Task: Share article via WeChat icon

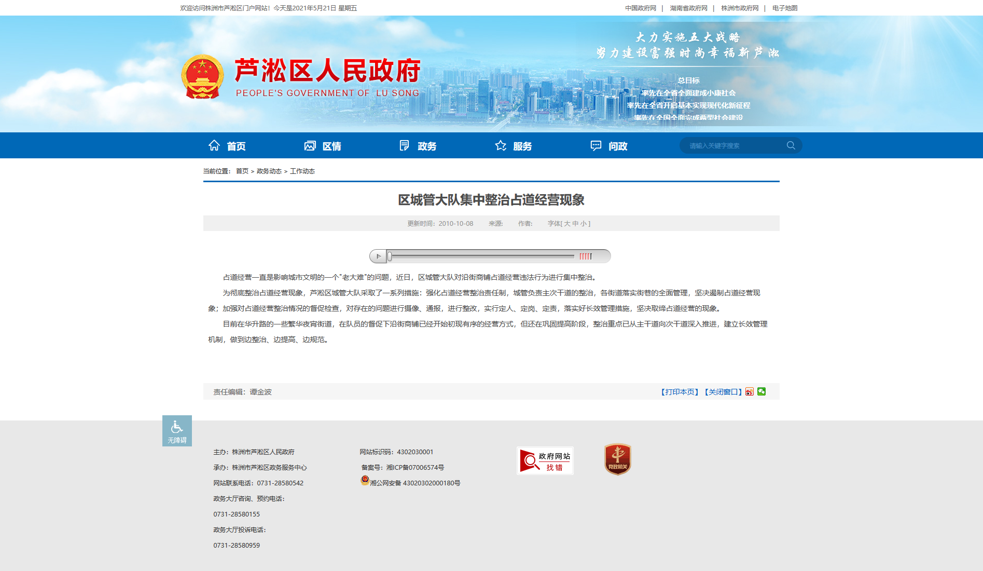Action: 762,391
